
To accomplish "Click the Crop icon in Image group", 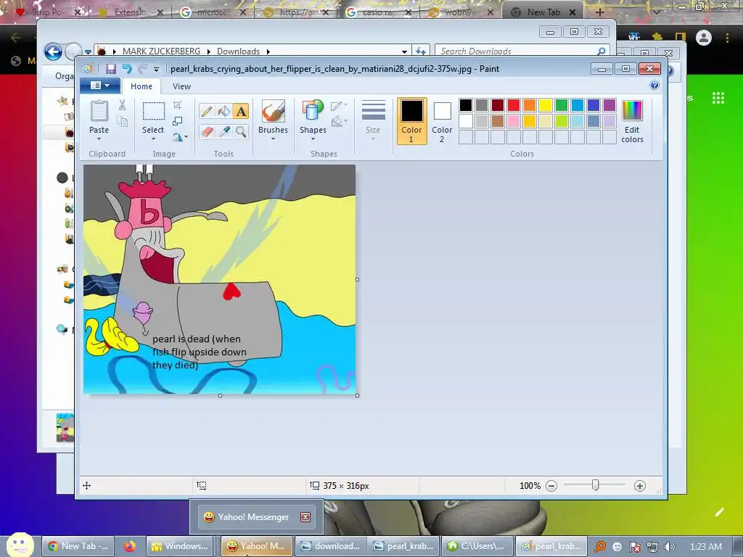I will [x=177, y=104].
